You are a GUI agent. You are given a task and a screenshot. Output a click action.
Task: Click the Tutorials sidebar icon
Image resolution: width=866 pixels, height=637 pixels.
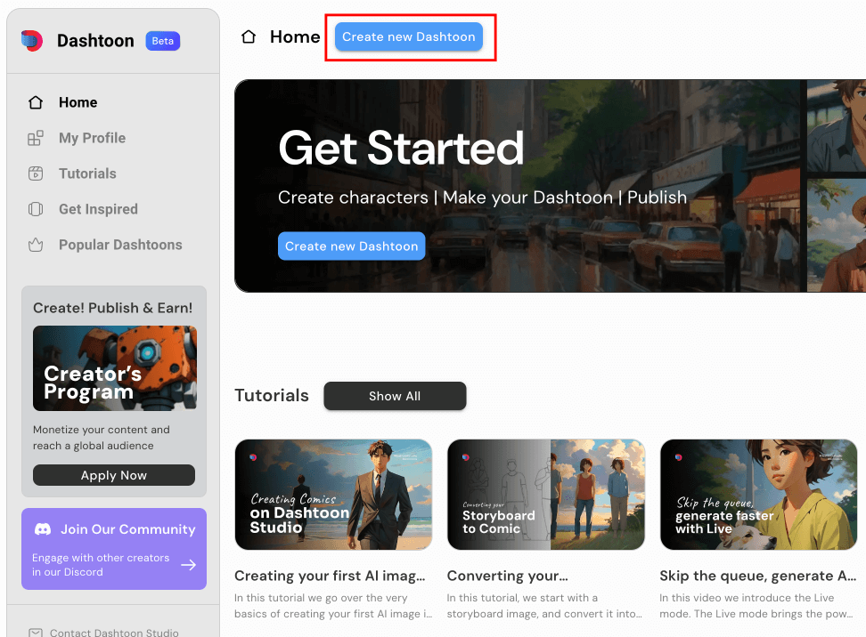pos(36,173)
